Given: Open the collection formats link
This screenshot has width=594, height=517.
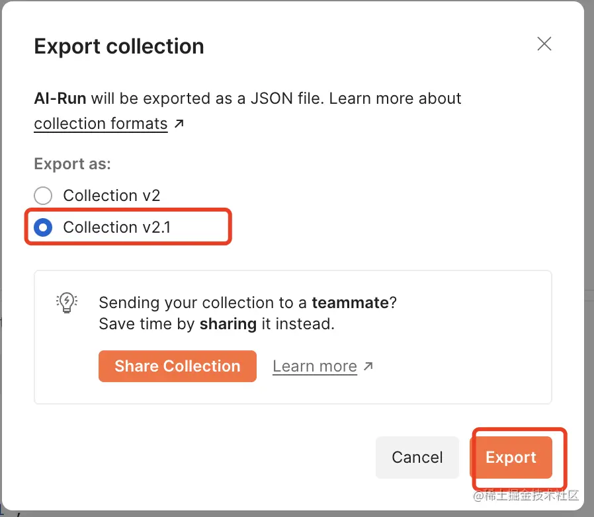Looking at the screenshot, I should 101,124.
